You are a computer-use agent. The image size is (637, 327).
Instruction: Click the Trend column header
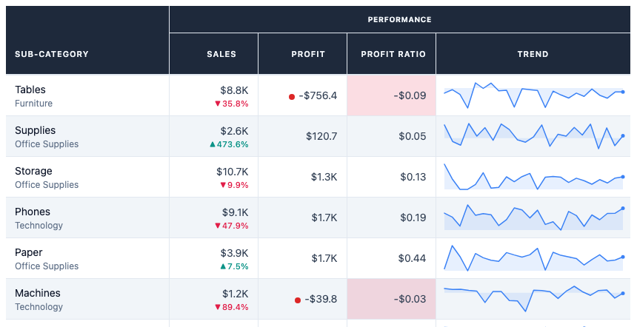click(533, 53)
